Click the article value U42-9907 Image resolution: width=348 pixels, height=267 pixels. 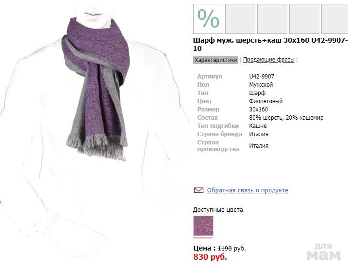tap(262, 77)
